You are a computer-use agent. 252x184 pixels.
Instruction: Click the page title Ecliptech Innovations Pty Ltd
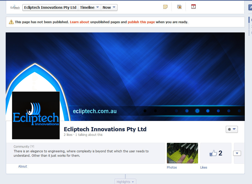[105, 129]
